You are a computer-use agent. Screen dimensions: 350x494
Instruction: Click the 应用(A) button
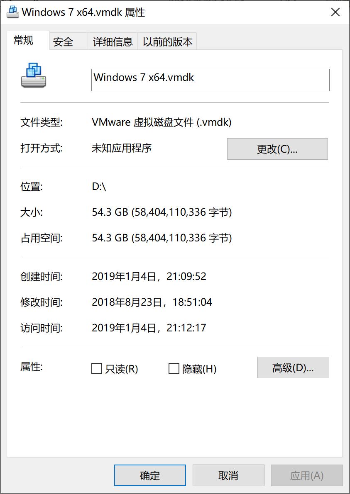[306, 475]
